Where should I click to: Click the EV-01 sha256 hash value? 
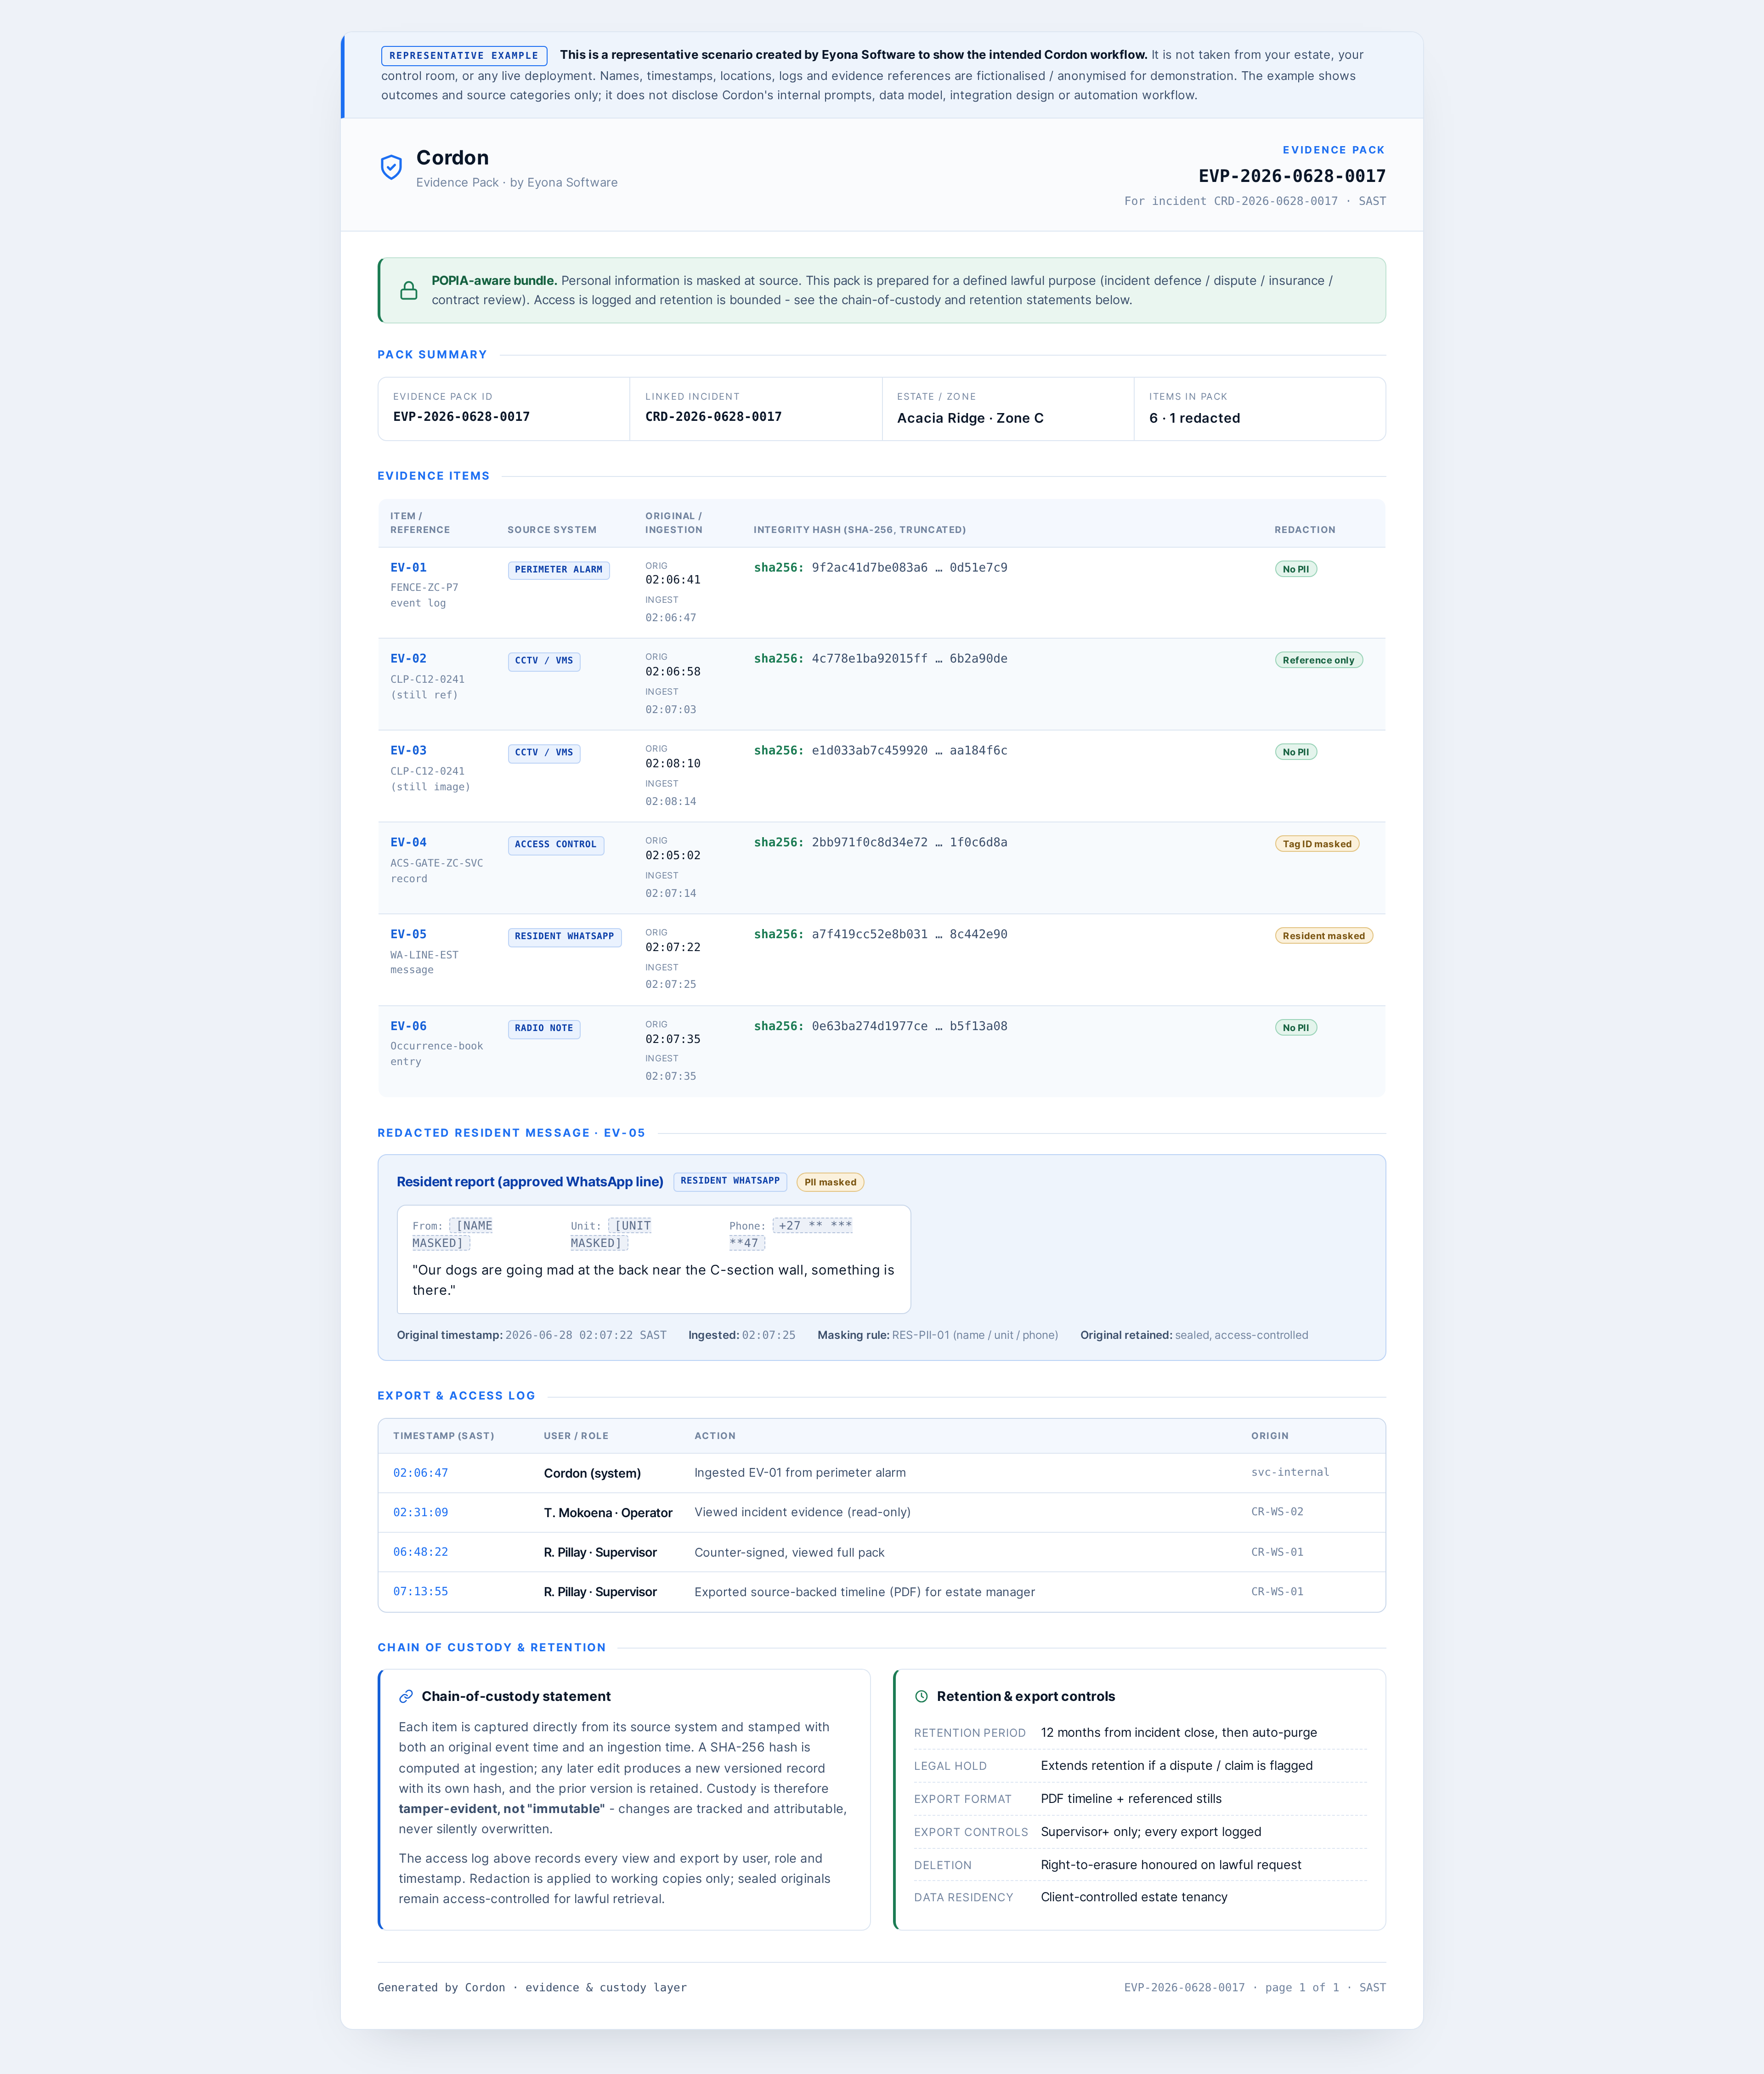[880, 568]
